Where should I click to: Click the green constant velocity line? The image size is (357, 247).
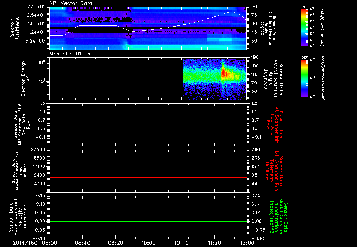tap(148, 221)
